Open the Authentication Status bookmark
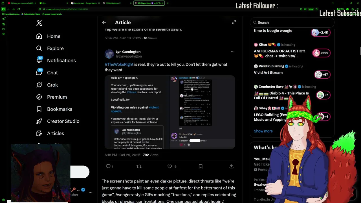The image size is (361, 203). [x=31, y=14]
